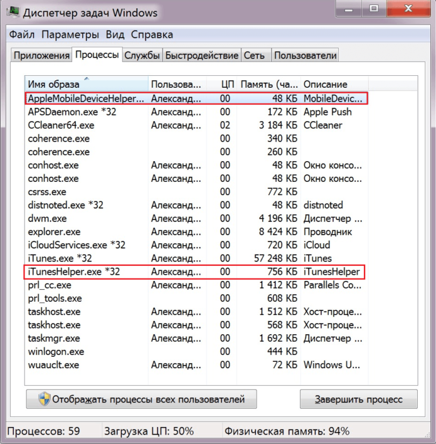The image size is (436, 444).
Task: Select the iTunesHelper.exe *32 process row
Action: [x=74, y=272]
